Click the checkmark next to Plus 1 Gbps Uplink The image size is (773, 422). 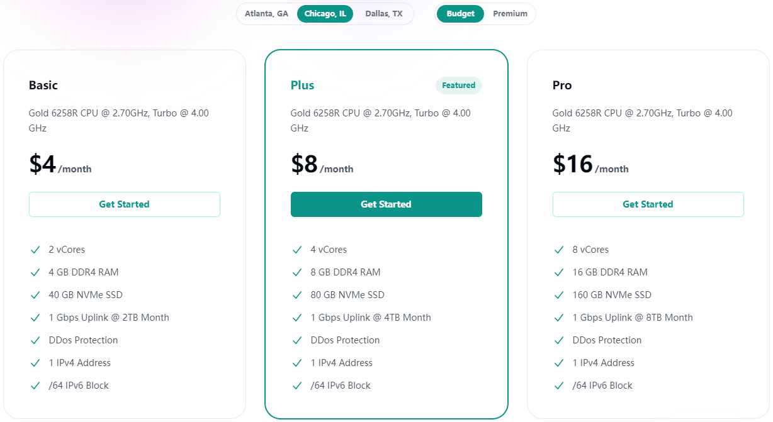tap(297, 318)
